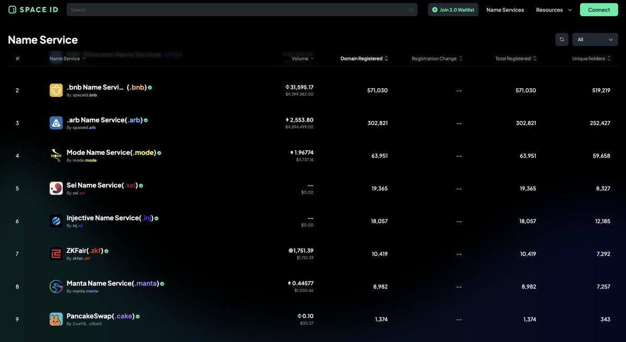626x342 pixels.
Task: Sort by the Volume column
Action: 303,58
